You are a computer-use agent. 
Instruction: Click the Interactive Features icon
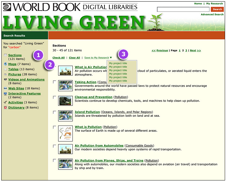(5, 94)
